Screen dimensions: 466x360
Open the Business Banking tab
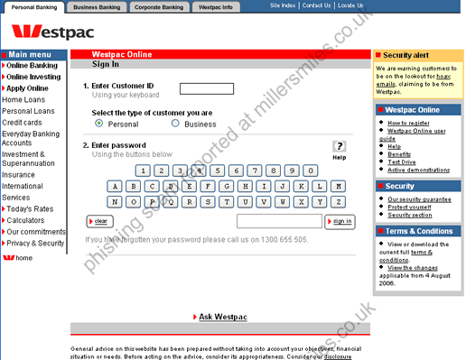point(97,7)
